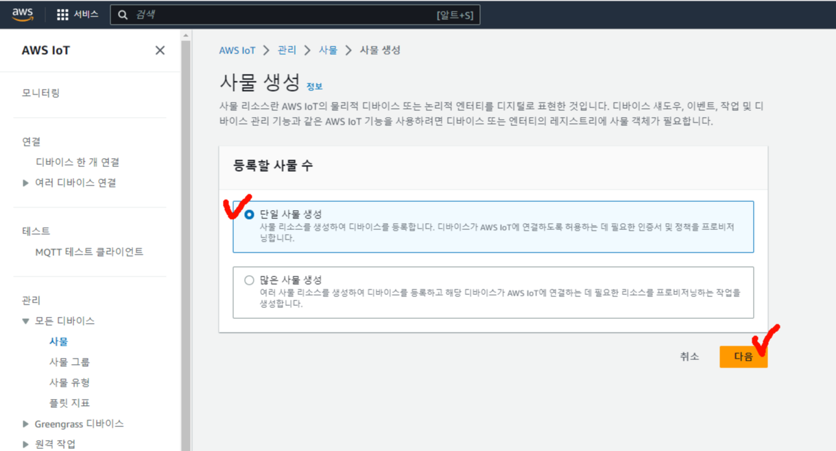Go to 사물 breadcrumb link
This screenshot has width=836, height=451.
(x=328, y=50)
